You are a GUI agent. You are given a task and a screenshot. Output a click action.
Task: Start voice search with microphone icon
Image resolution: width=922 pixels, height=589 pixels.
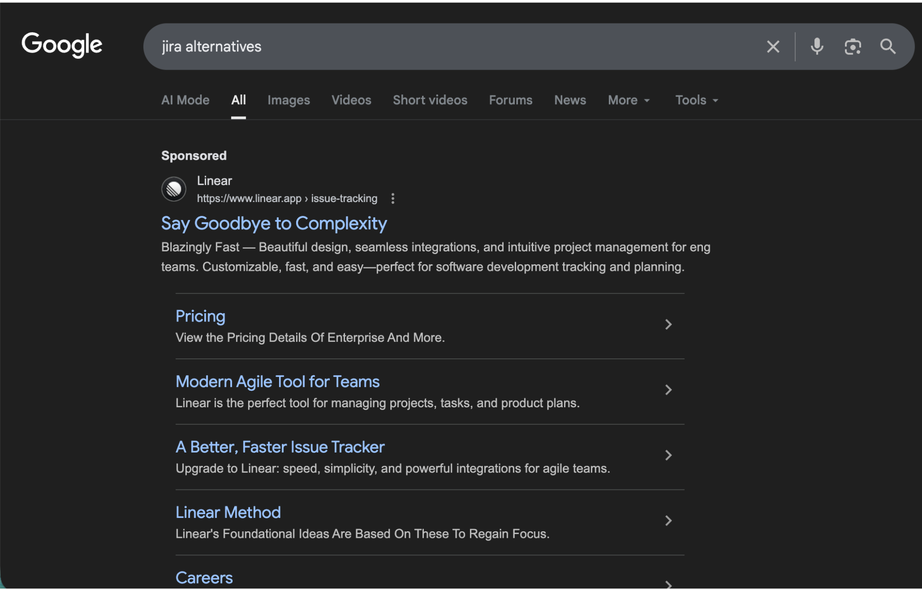click(x=817, y=47)
